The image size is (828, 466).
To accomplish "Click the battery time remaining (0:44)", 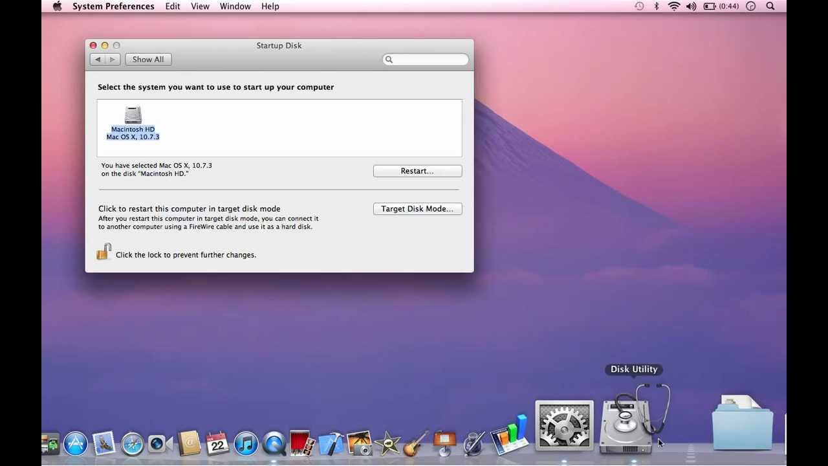I will coord(729,6).
